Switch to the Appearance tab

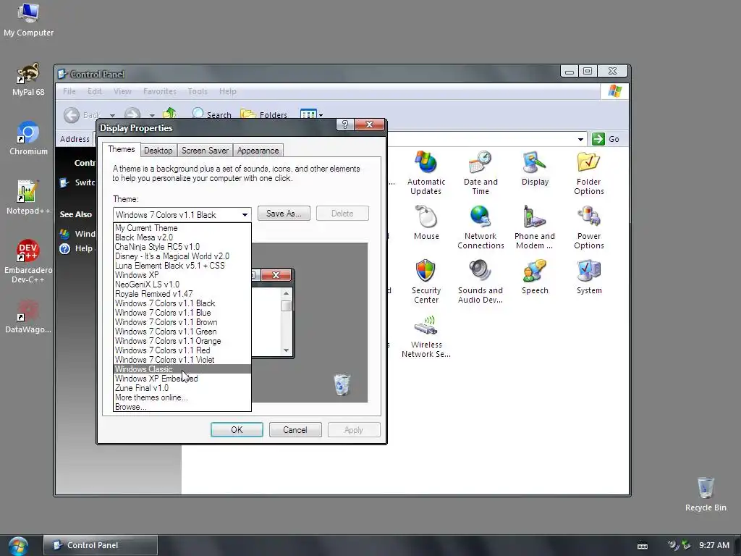(258, 151)
